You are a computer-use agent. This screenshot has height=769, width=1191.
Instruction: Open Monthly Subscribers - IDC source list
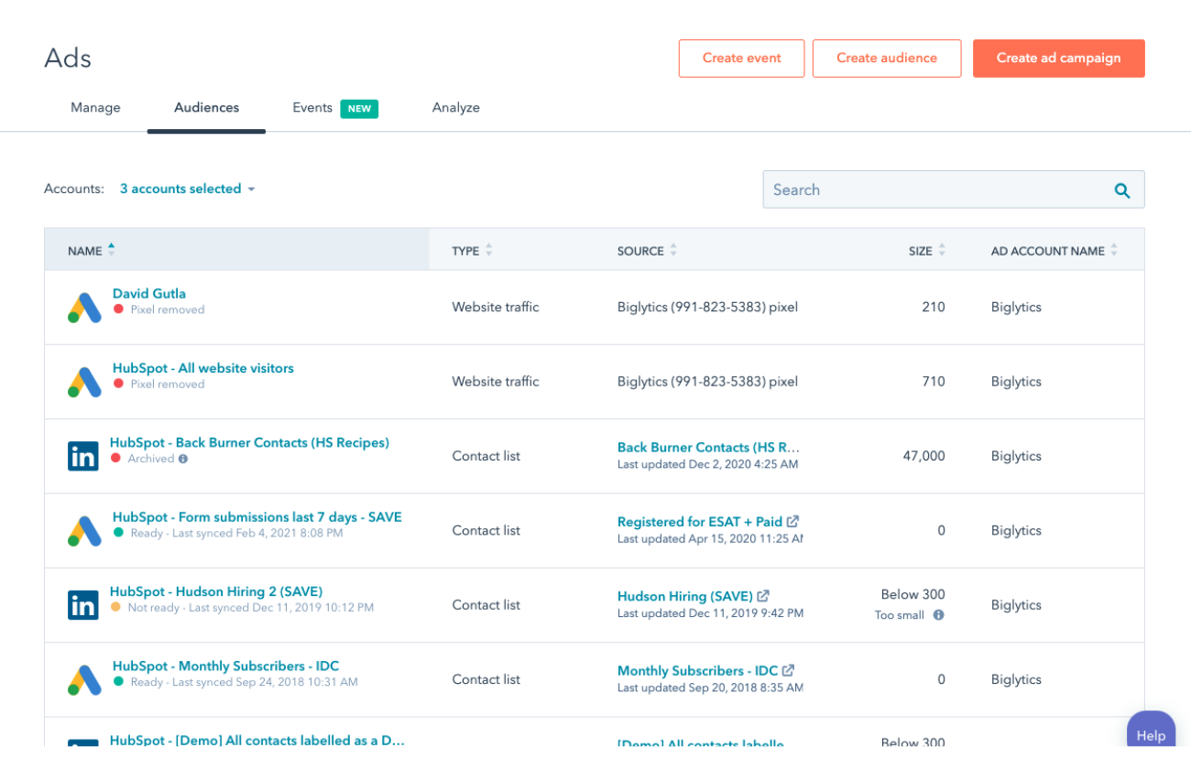[x=698, y=670]
